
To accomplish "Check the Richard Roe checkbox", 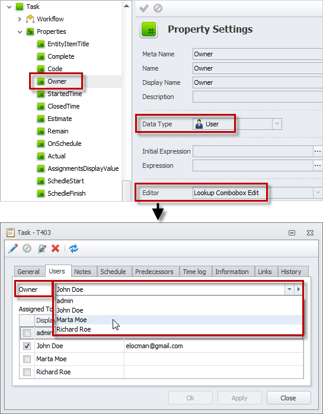I will tap(27, 372).
